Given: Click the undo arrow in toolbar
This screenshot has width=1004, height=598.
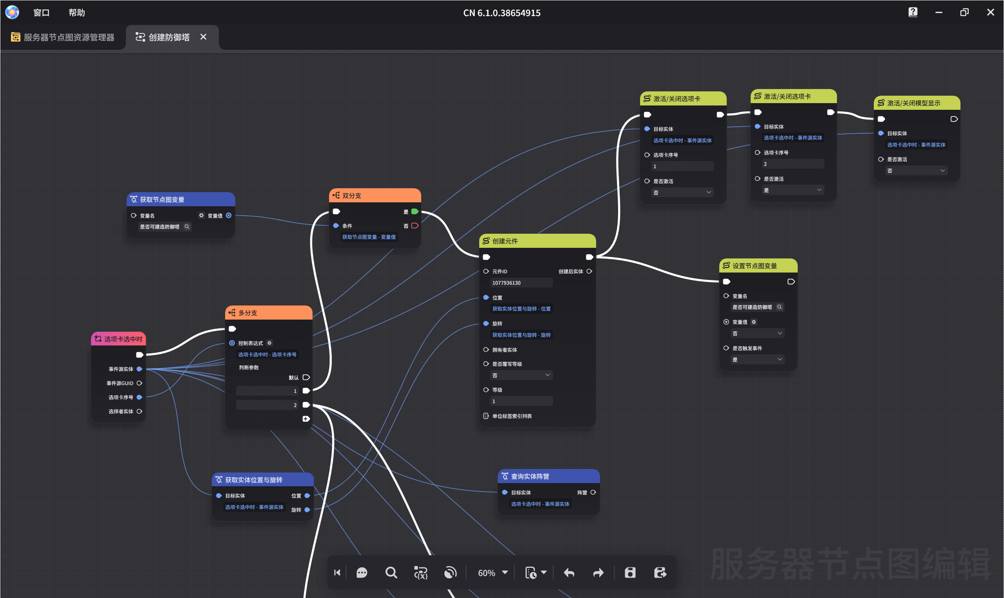Looking at the screenshot, I should click(x=569, y=573).
